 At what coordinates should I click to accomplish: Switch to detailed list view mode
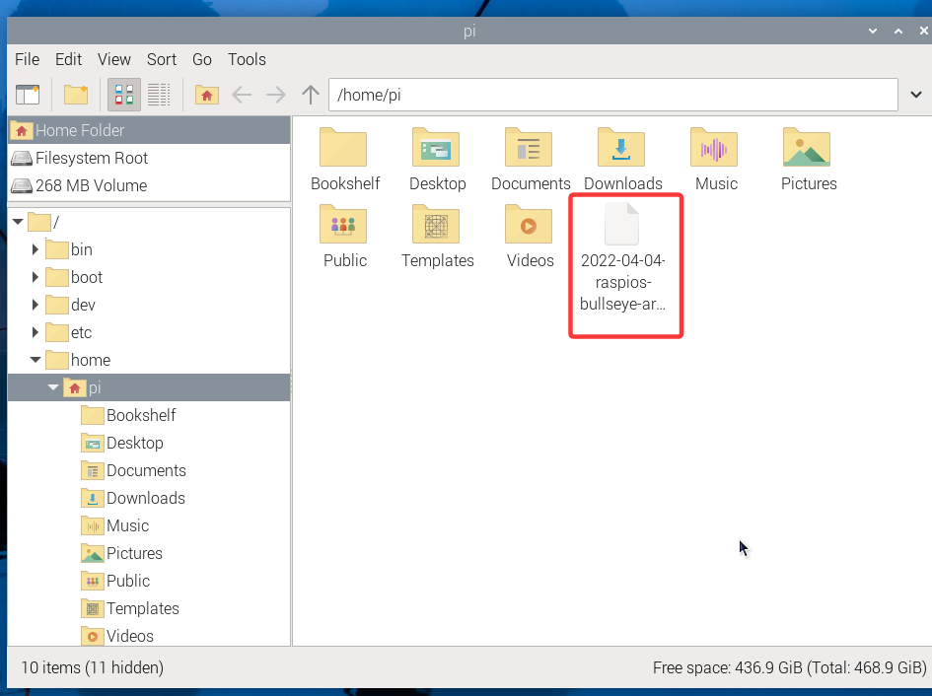(159, 95)
